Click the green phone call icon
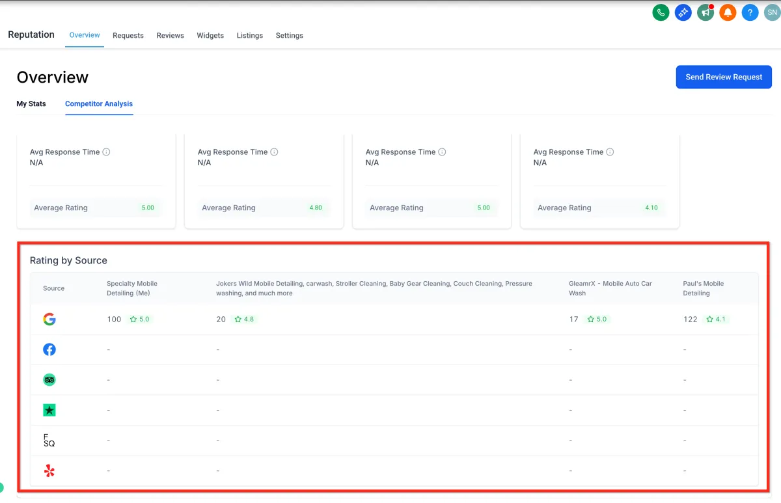Image resolution: width=781 pixels, height=503 pixels. pos(661,12)
